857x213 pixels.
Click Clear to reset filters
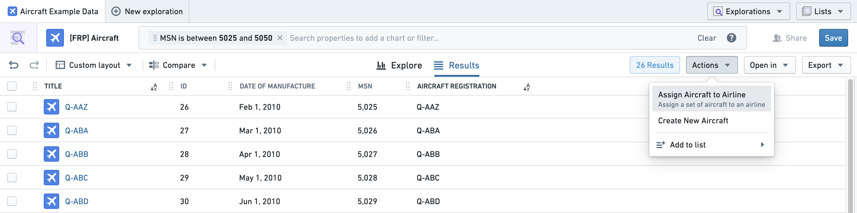point(707,38)
